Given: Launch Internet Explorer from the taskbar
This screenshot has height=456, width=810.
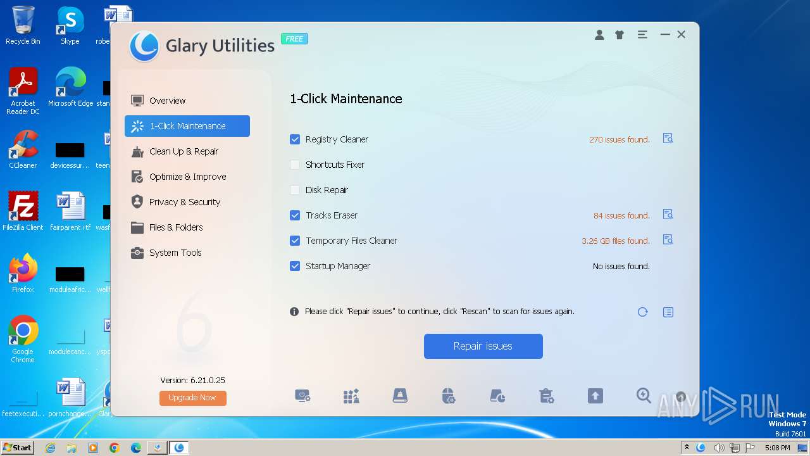Looking at the screenshot, I should tap(50, 448).
